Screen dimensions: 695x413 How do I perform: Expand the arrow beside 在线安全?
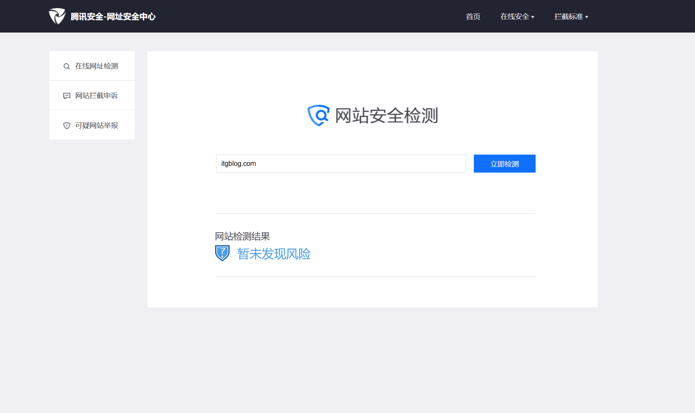(x=533, y=17)
